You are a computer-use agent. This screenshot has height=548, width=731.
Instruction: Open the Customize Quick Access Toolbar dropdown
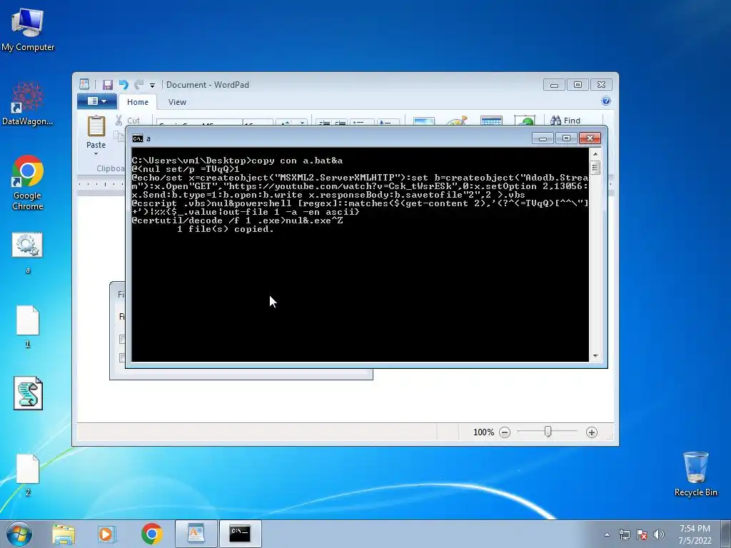[x=152, y=86]
